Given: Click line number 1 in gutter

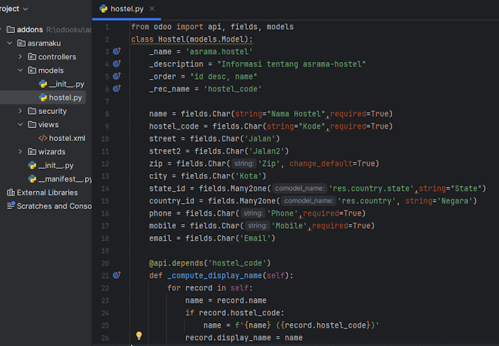Looking at the screenshot, I should click(107, 27).
